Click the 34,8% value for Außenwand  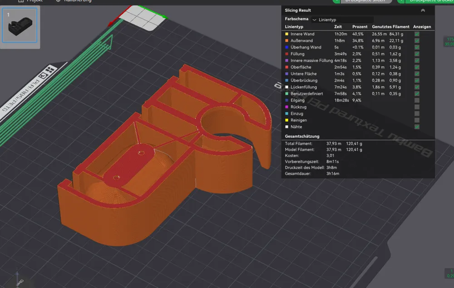click(358, 40)
